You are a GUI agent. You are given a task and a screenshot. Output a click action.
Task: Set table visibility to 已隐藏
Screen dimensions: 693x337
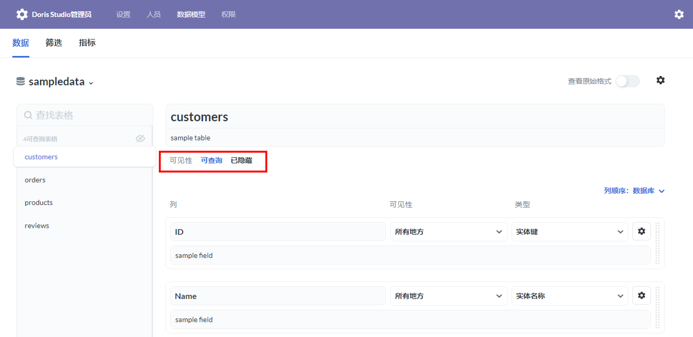241,160
